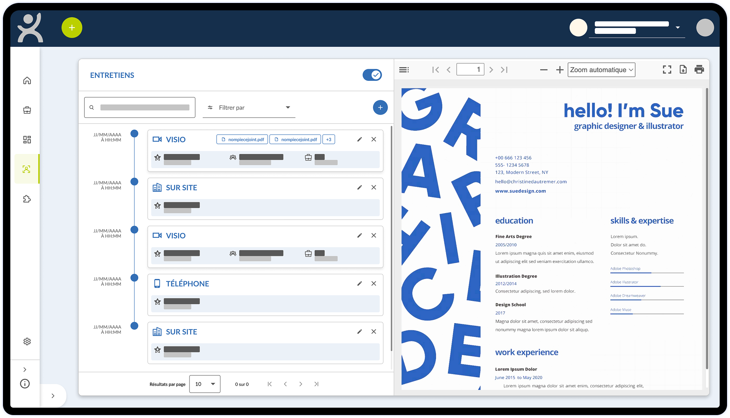Print the CV document

[699, 69]
